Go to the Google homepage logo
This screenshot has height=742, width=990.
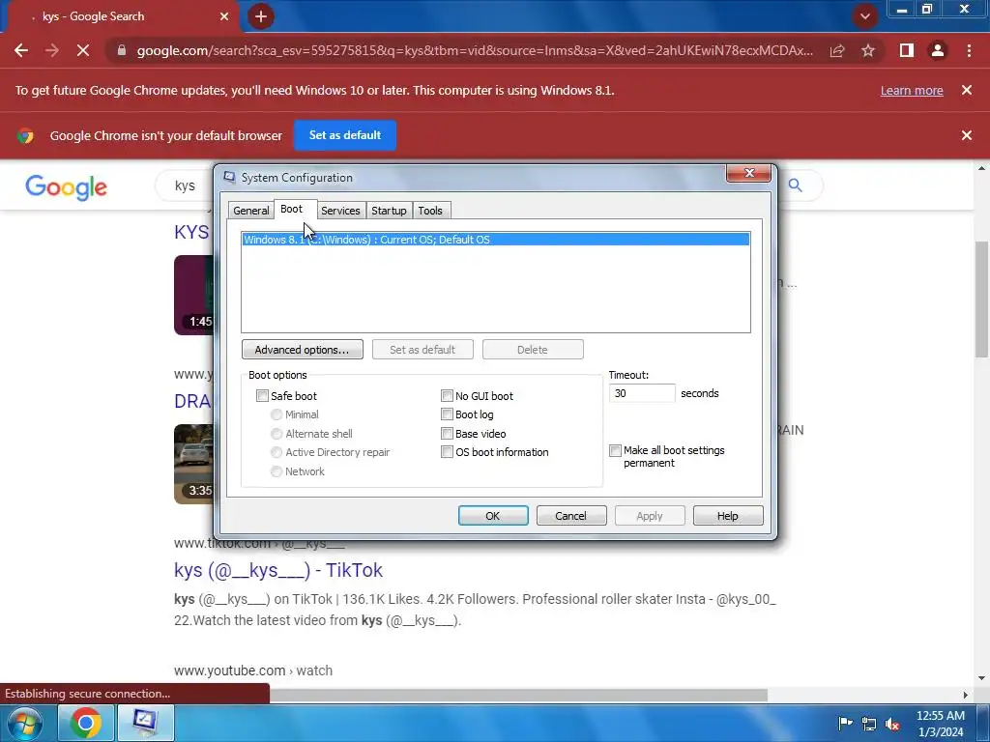click(67, 187)
